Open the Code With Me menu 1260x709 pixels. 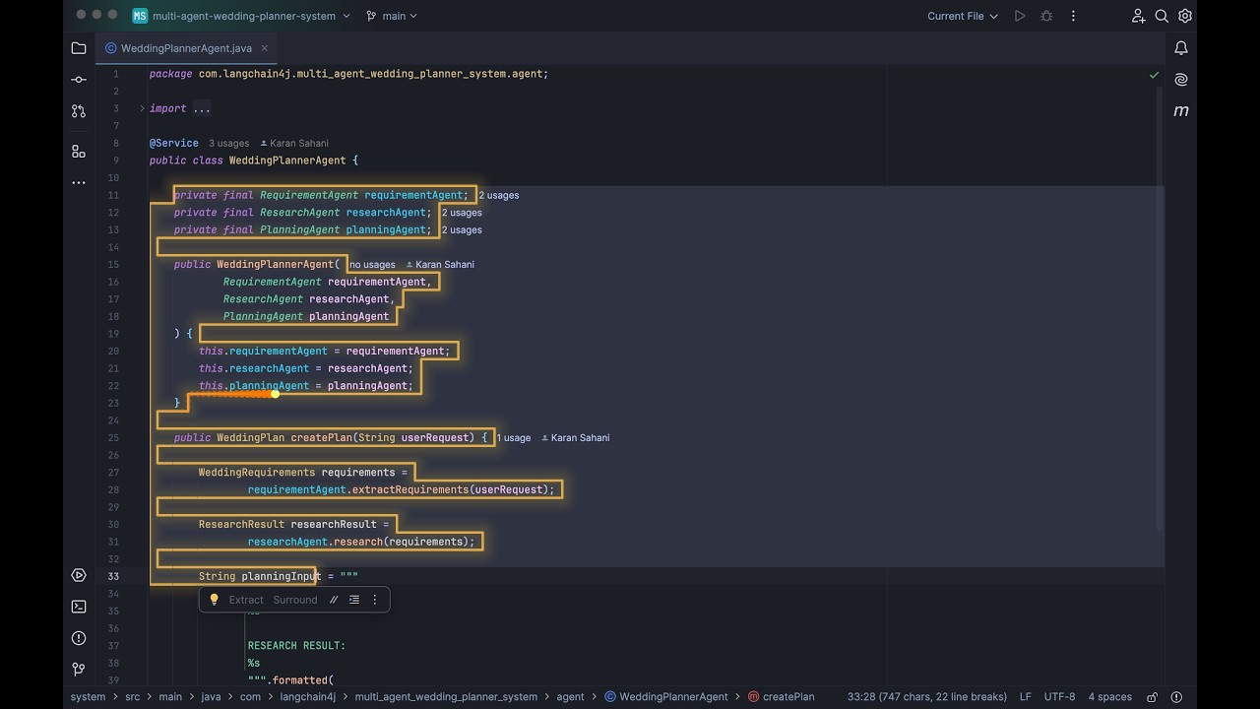click(x=1138, y=16)
